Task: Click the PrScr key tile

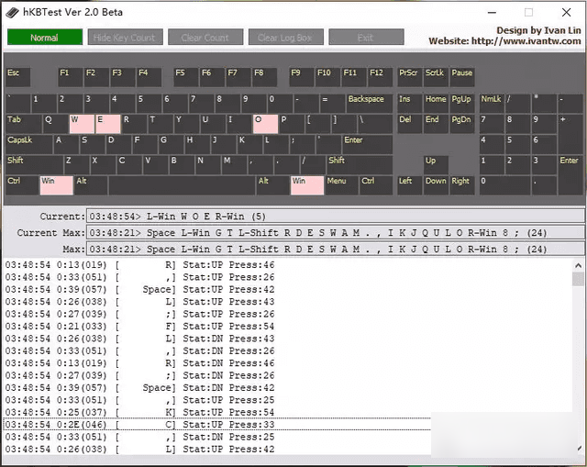Action: click(410, 77)
